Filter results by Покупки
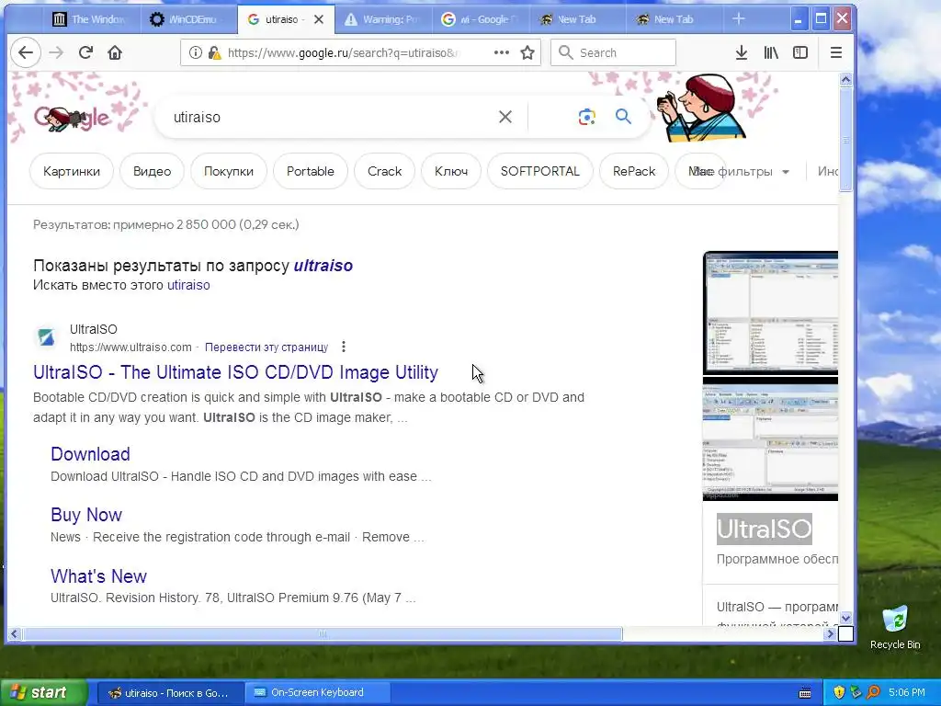The width and height of the screenshot is (941, 706). tap(229, 171)
